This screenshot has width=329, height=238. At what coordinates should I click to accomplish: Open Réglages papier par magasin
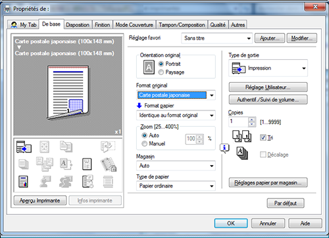tap(268, 182)
